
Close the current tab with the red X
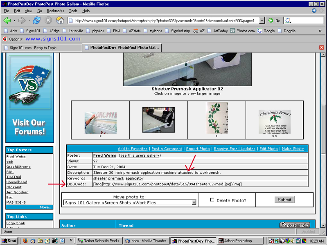[x=321, y=47]
